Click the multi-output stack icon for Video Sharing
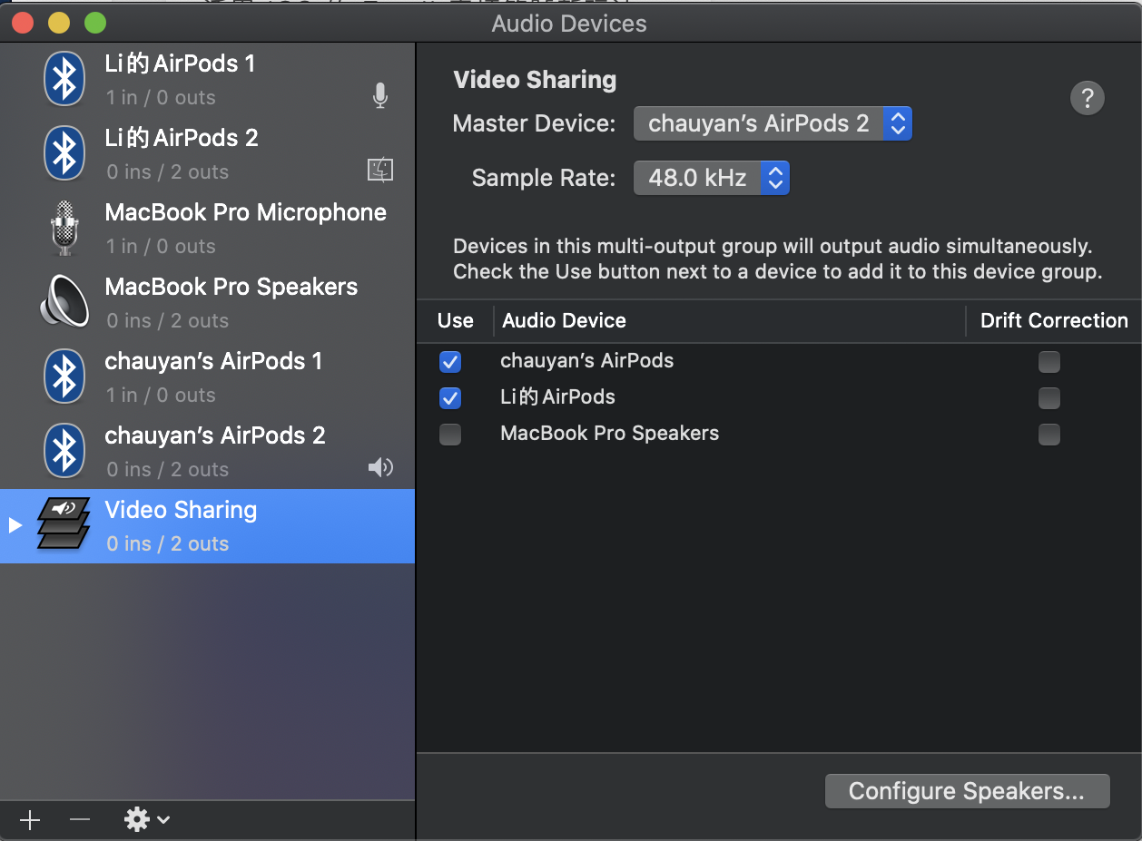 [x=63, y=523]
